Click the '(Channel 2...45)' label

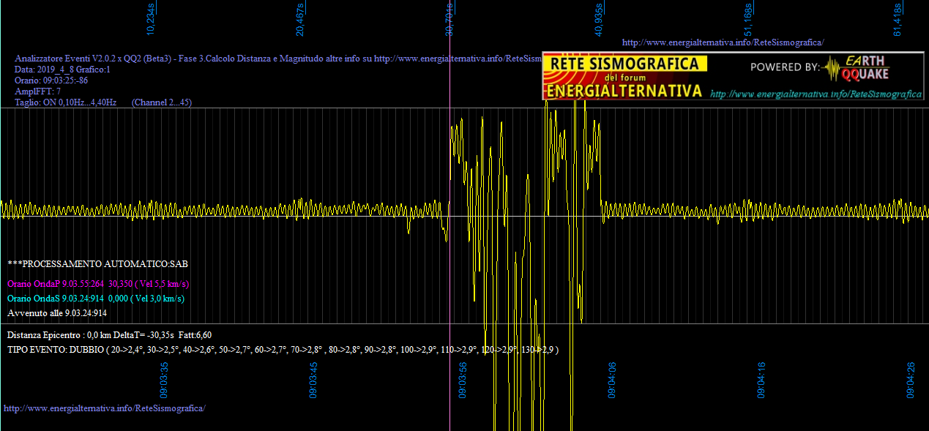pyautogui.click(x=161, y=102)
